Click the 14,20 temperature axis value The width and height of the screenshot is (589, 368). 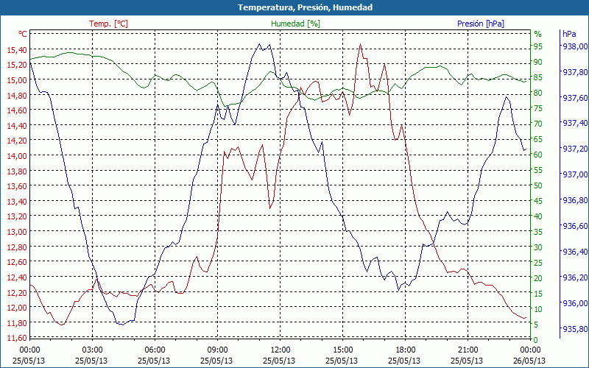tap(17, 140)
